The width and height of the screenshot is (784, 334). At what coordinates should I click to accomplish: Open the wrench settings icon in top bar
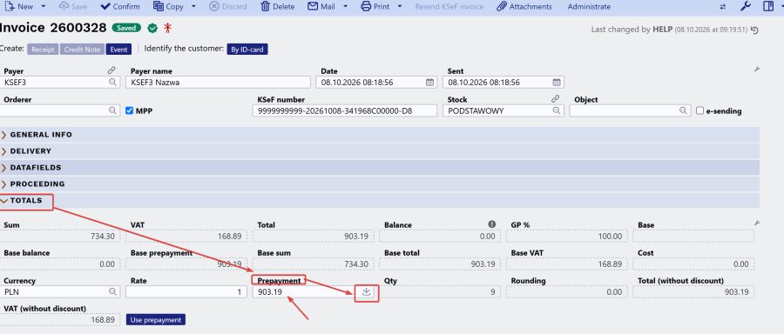745,6
